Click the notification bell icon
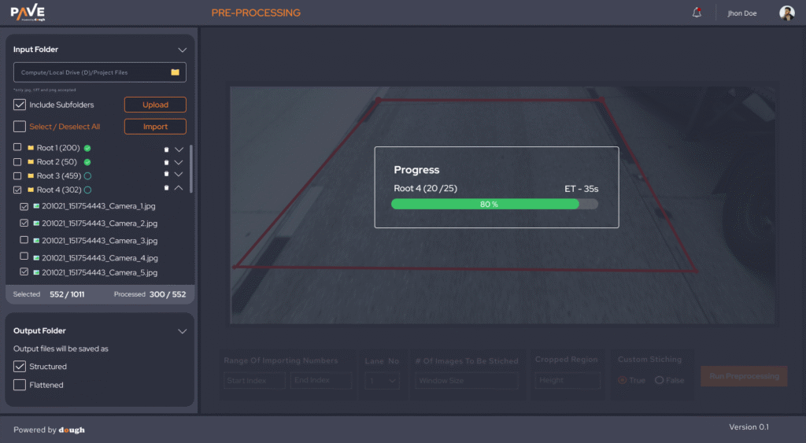806x443 pixels. pos(697,13)
